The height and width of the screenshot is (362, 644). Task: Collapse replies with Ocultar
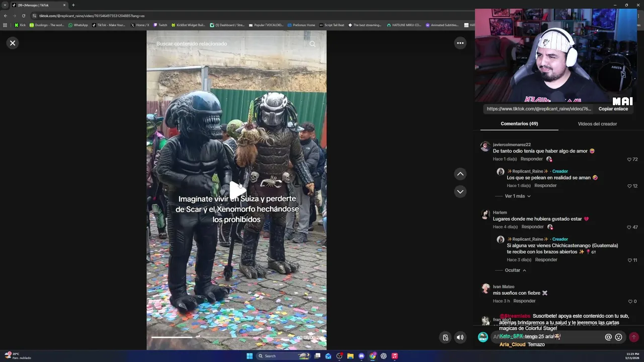coord(516,270)
